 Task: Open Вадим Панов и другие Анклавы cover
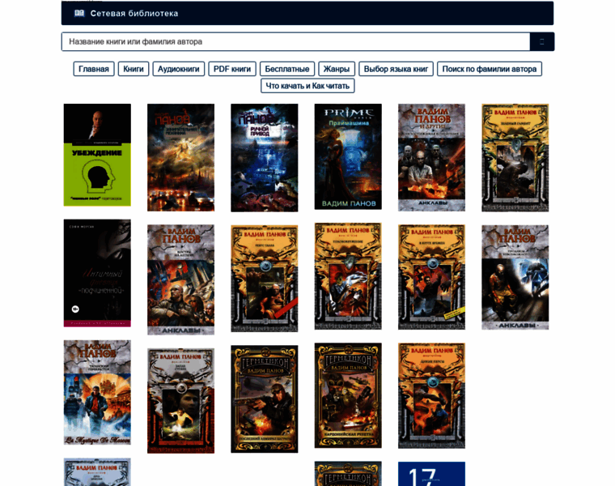click(431, 157)
